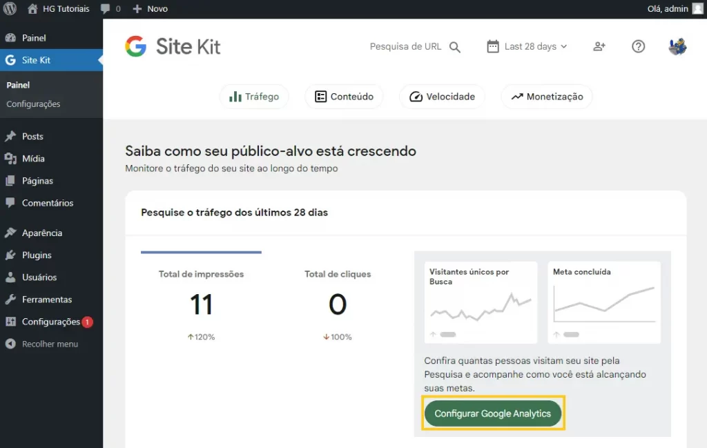
Task: Open the help question mark icon
Action: [638, 46]
